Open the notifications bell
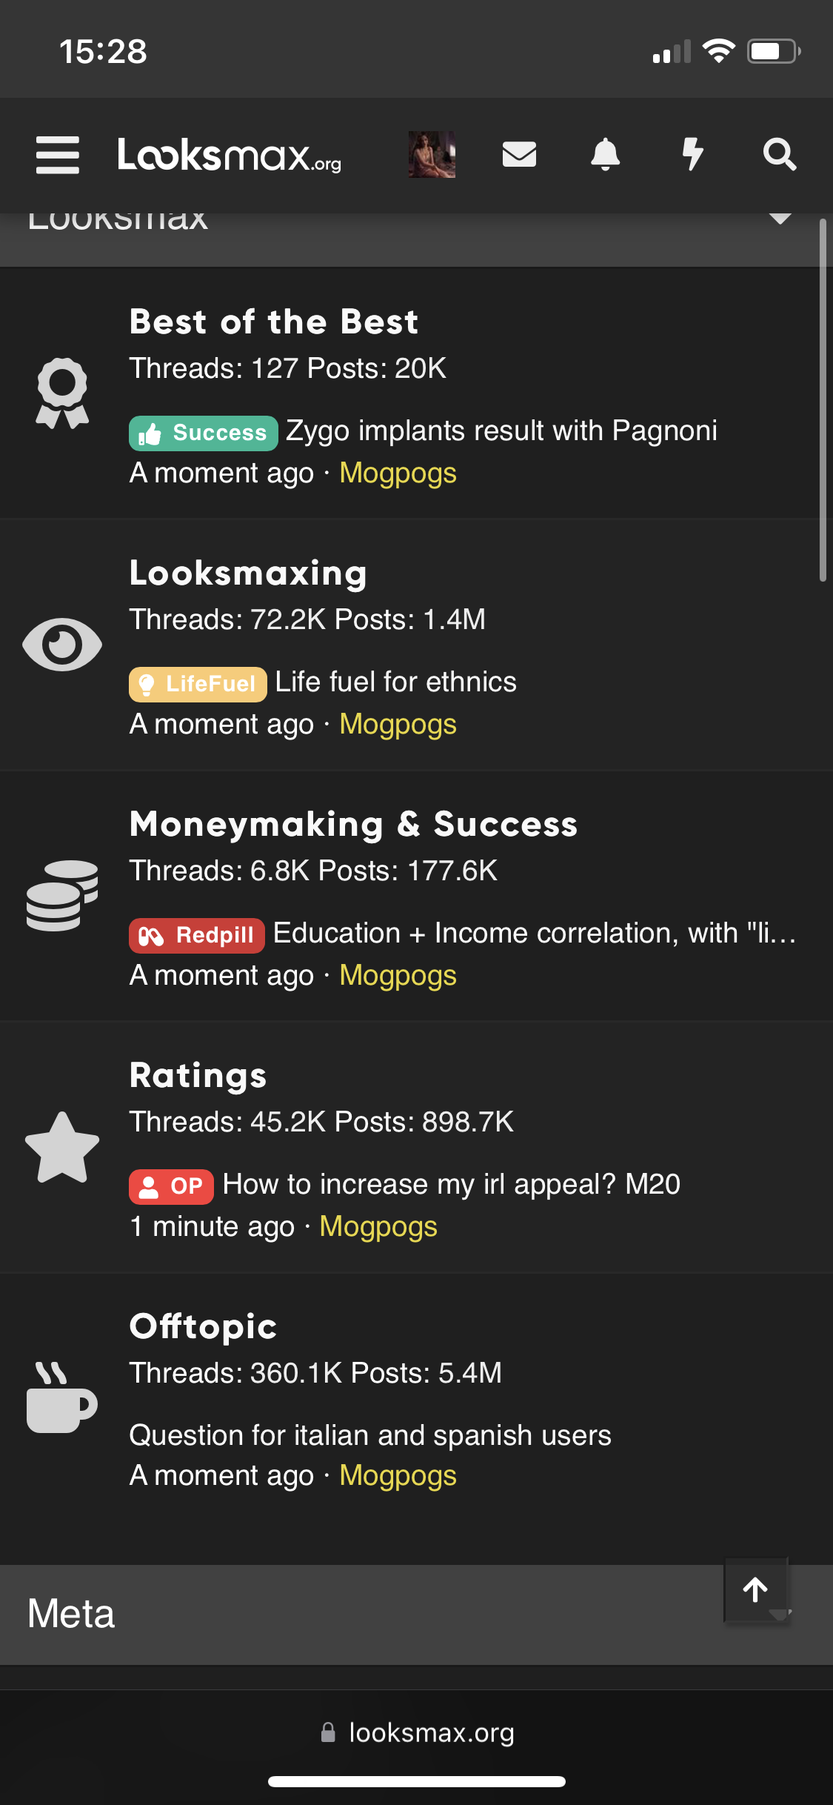This screenshot has width=833, height=1805. click(605, 154)
